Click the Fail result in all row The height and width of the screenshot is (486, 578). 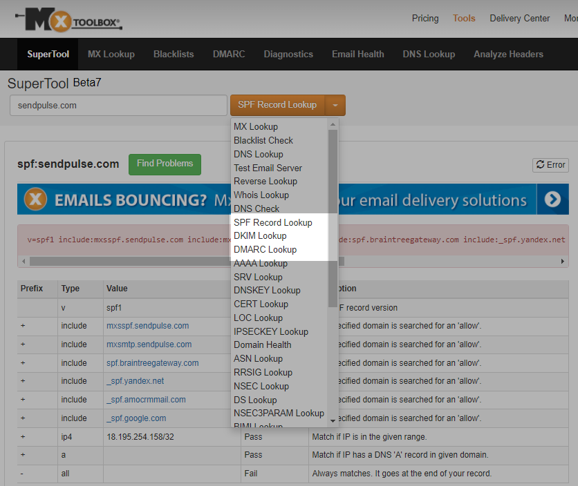click(251, 474)
